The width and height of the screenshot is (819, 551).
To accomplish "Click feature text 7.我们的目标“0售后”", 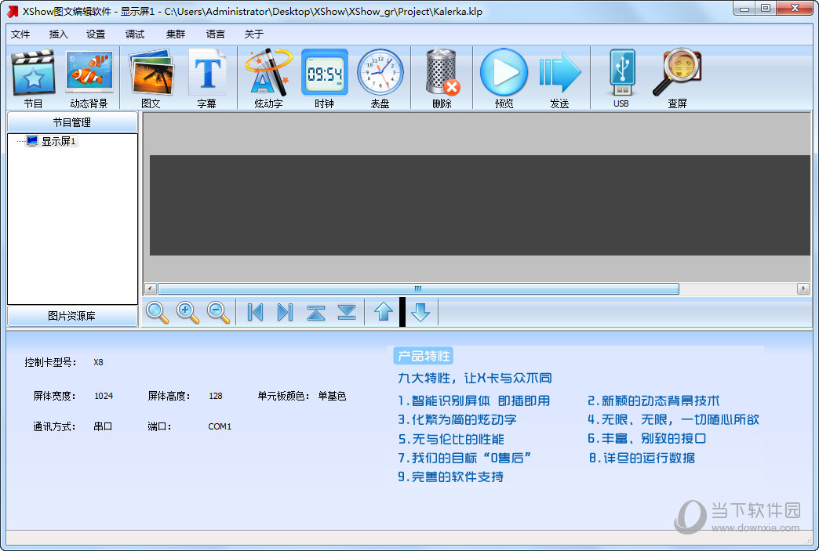I will click(x=464, y=458).
